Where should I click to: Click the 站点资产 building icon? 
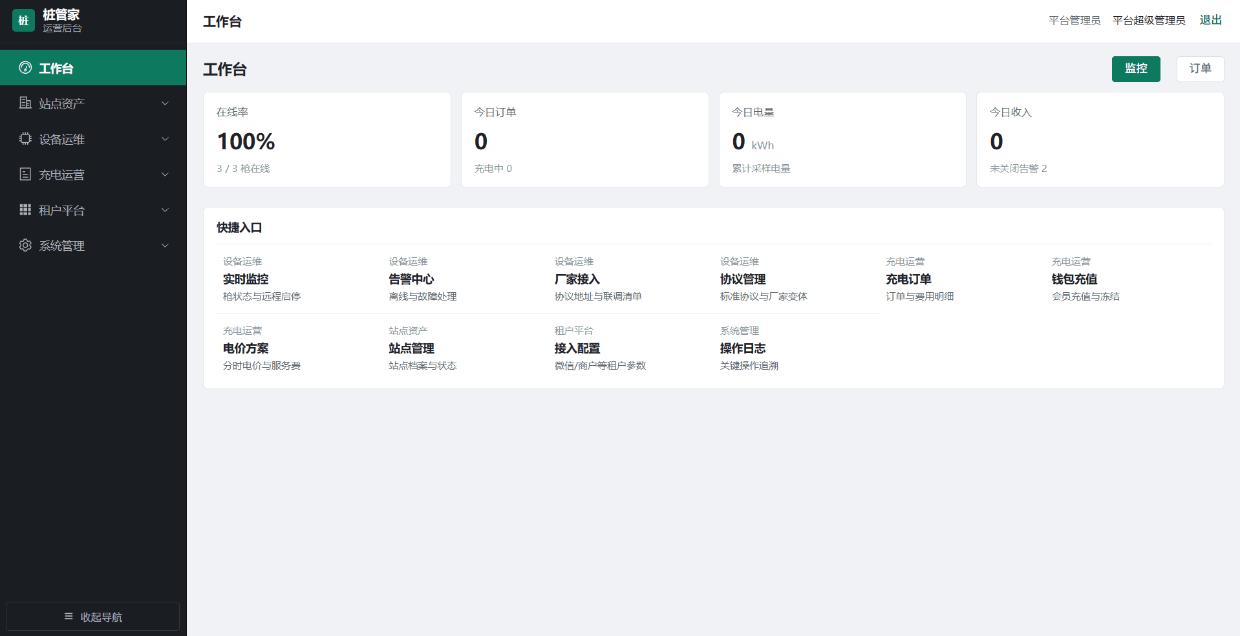[x=25, y=103]
